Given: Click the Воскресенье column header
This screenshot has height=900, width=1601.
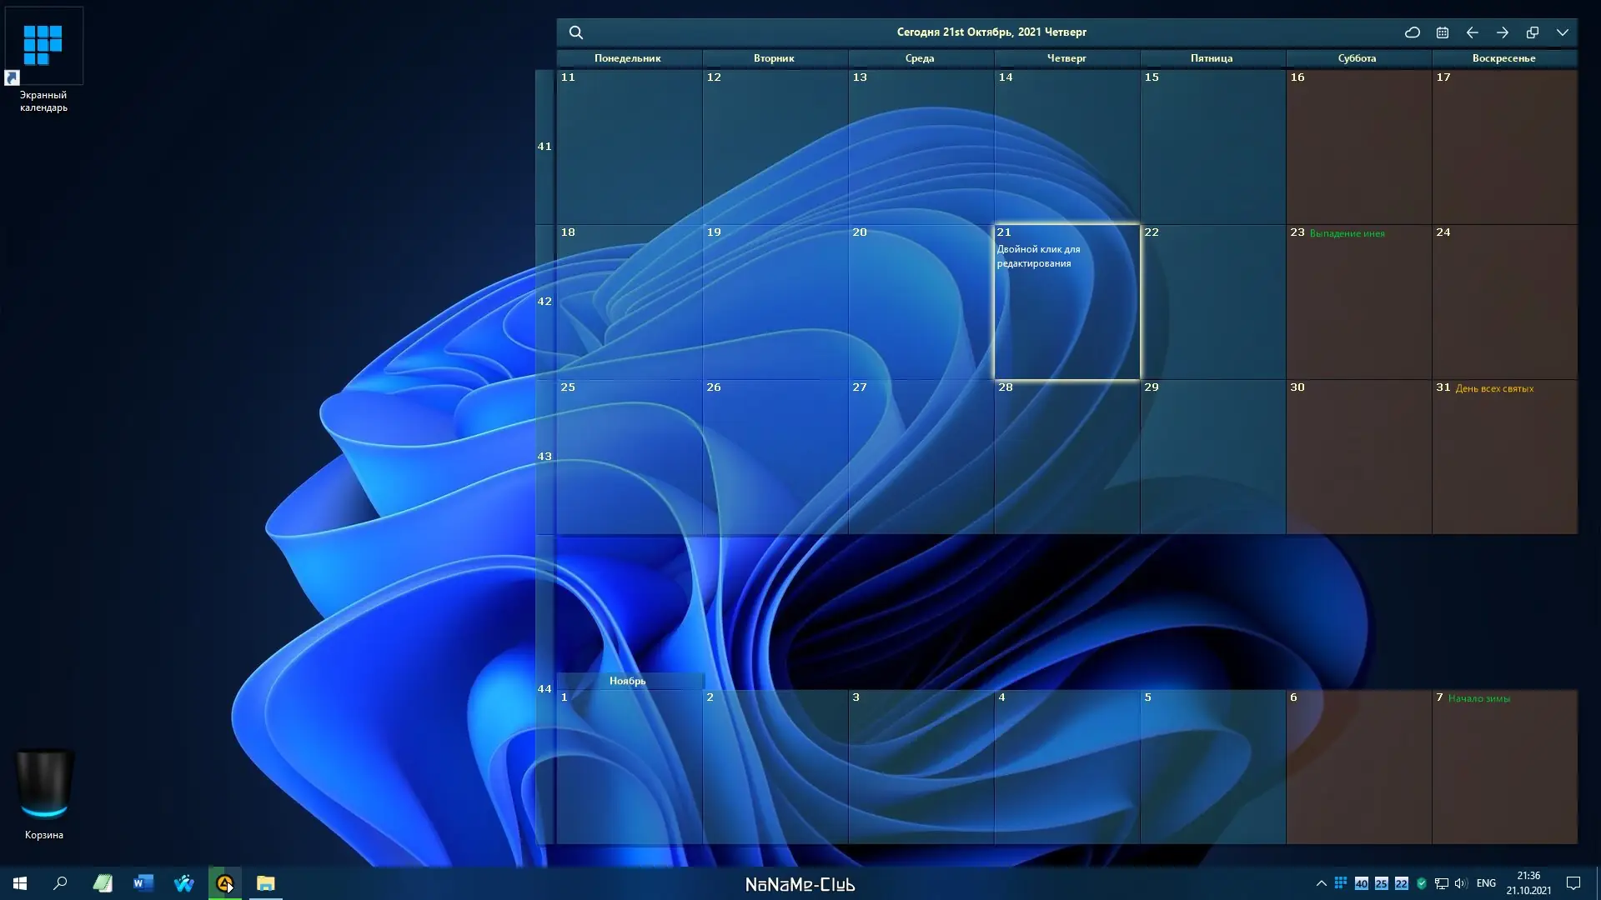Looking at the screenshot, I should pyautogui.click(x=1503, y=58).
